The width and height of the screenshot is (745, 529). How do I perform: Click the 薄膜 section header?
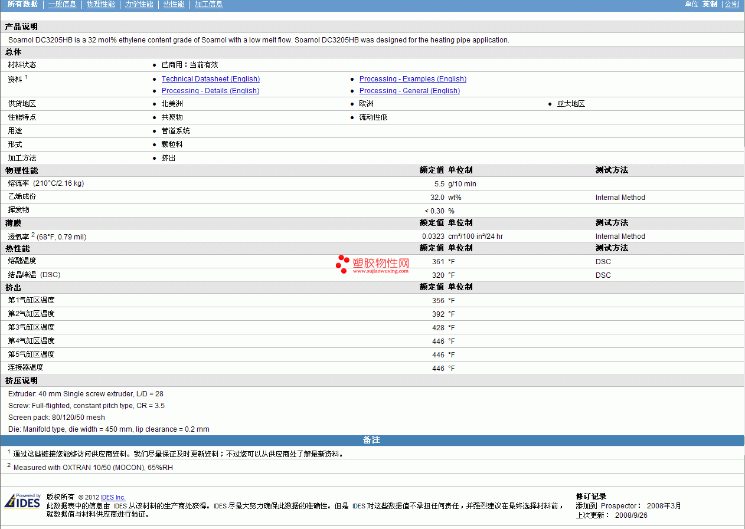click(x=14, y=223)
